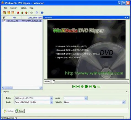Screen dimensions: 131x120
Task: Select the vts_01_0.ifo file name
Action: coord(12,21)
